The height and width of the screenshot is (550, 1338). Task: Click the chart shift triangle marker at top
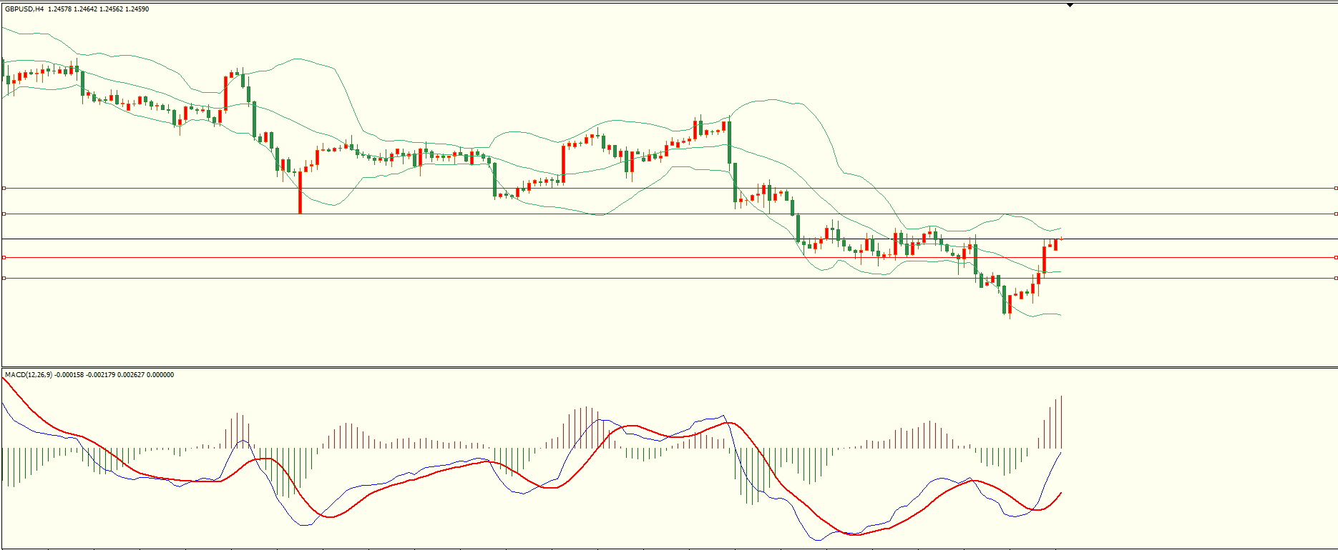(x=1070, y=5)
